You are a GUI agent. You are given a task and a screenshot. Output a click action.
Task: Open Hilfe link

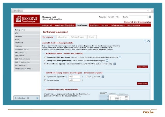117,17
